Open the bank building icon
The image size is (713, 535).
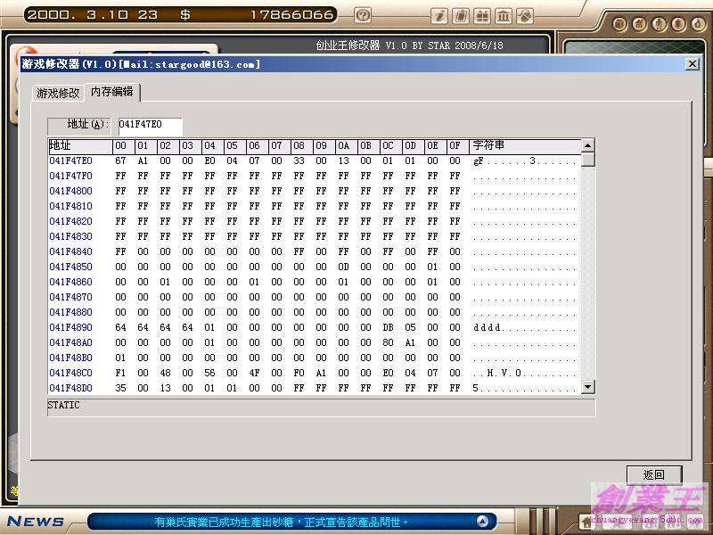tap(504, 15)
